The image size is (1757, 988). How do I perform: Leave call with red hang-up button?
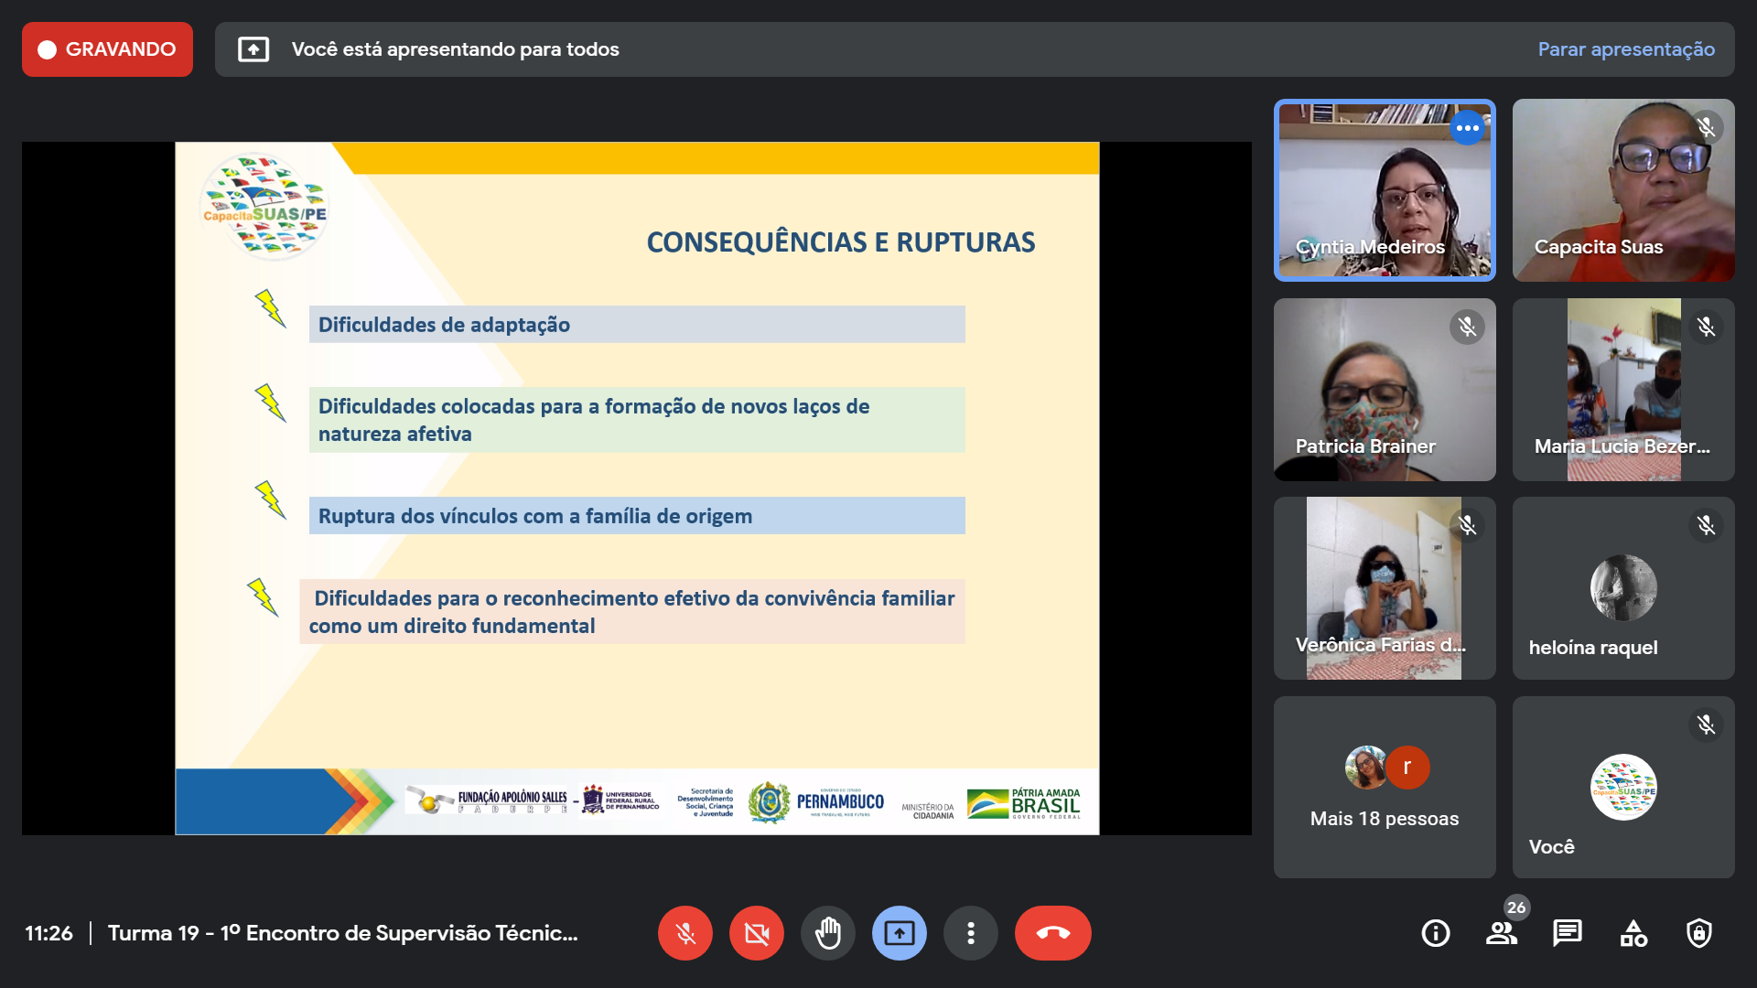pyautogui.click(x=1052, y=933)
